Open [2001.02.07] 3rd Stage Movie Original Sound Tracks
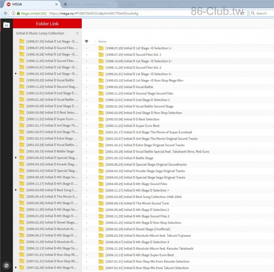 click(151, 139)
